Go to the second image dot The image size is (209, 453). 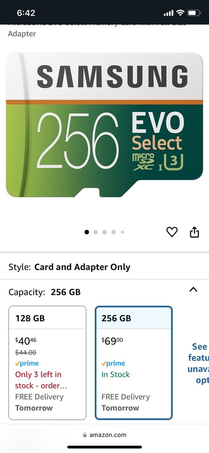click(96, 232)
